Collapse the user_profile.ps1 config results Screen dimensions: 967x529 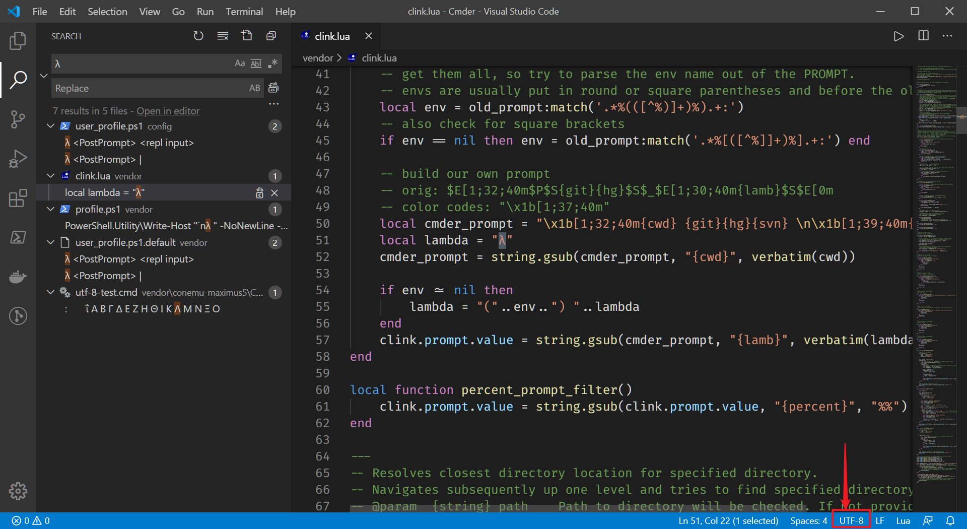(x=50, y=126)
